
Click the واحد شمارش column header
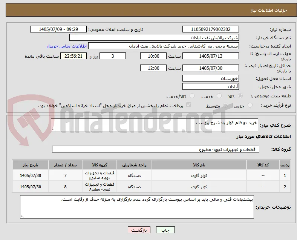pos(134,165)
